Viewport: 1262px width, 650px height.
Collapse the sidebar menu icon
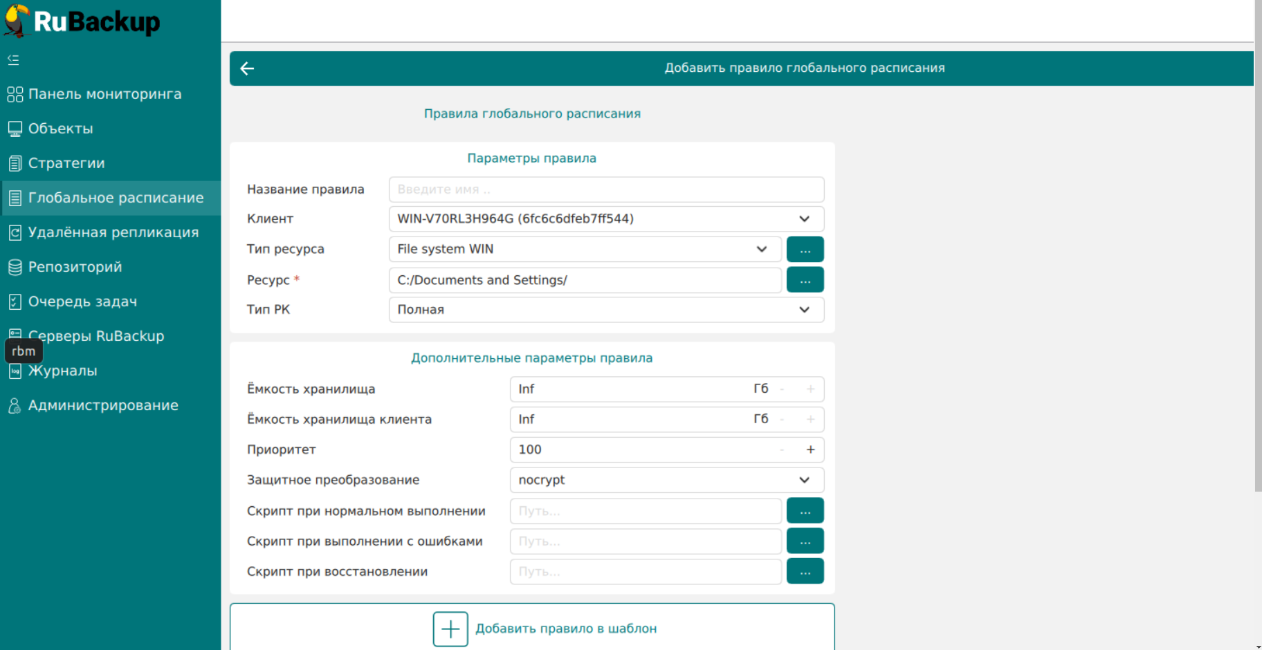pyautogui.click(x=13, y=60)
